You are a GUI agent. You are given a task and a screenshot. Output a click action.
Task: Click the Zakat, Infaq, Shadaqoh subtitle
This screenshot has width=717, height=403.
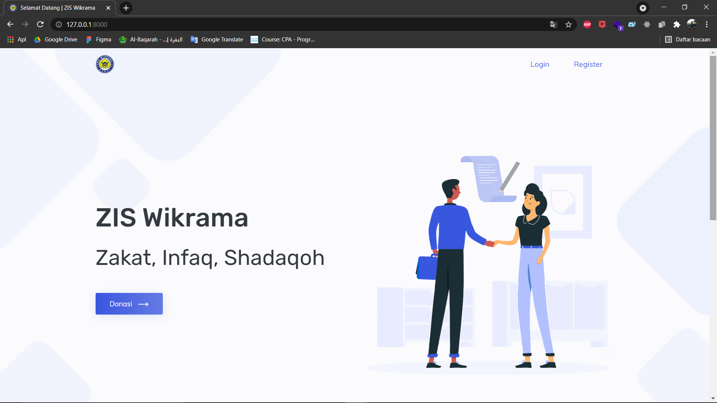(x=210, y=258)
